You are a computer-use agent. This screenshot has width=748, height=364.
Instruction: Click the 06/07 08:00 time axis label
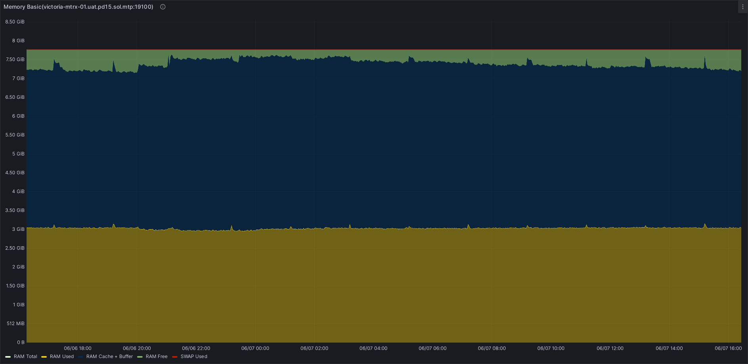click(492, 349)
